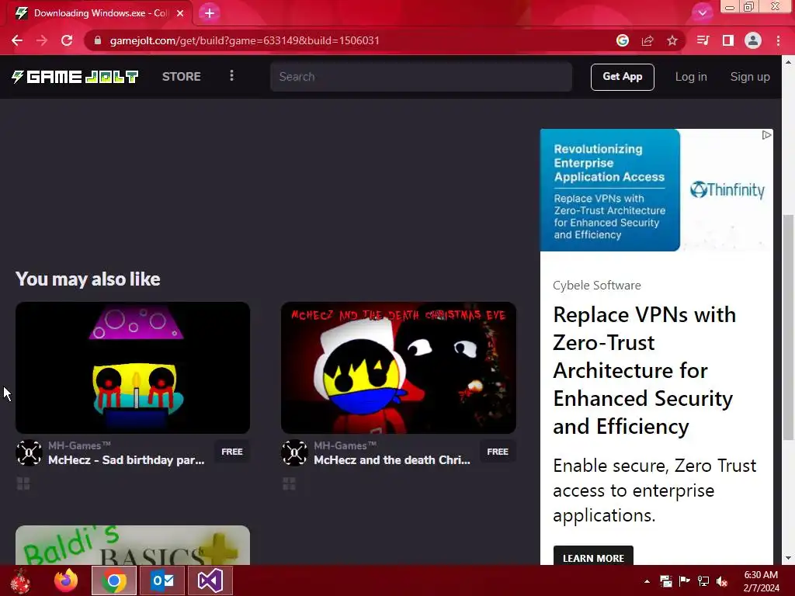This screenshot has width=795, height=596.
Task: Click the browser forward arrow
Action: tap(42, 40)
